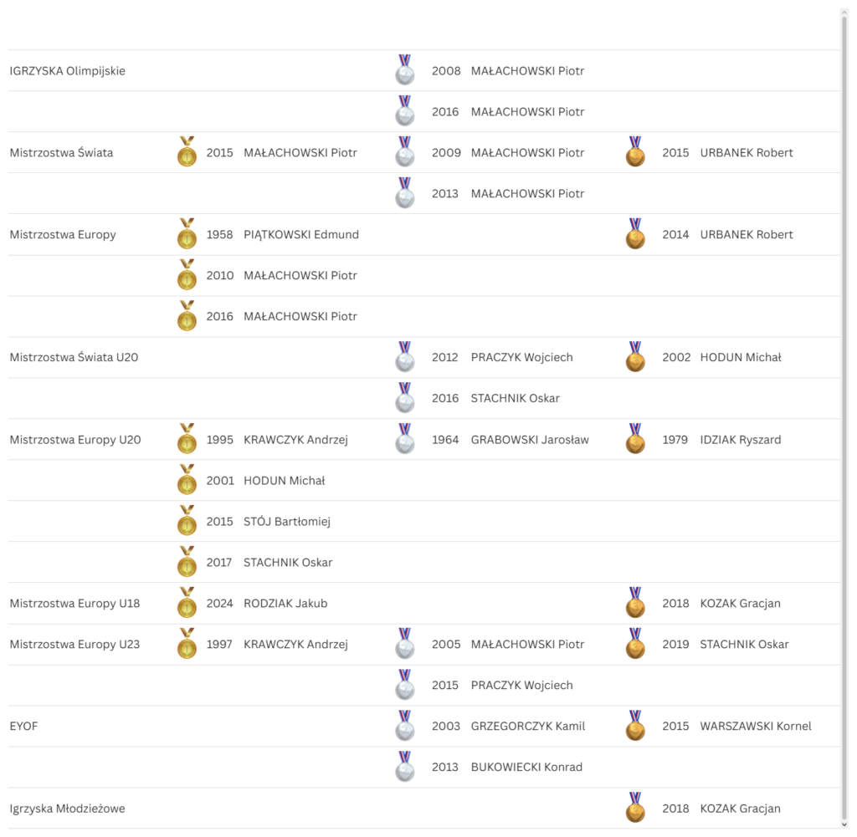The image size is (857, 837).
Task: Click gold medal icon beside 2015 MAŁACHOWSKI Piotr
Action: (x=187, y=152)
